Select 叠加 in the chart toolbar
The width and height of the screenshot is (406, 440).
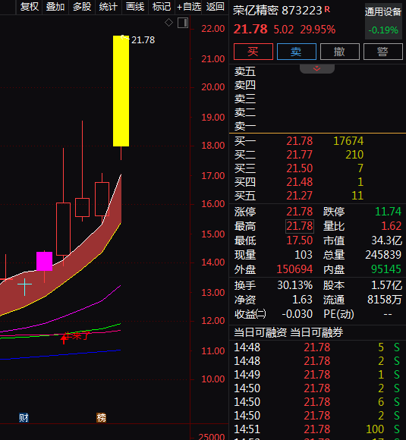click(x=55, y=7)
